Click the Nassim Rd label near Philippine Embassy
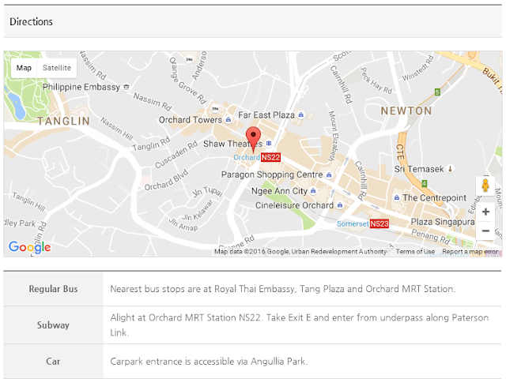The height and width of the screenshot is (379, 506). (152, 101)
